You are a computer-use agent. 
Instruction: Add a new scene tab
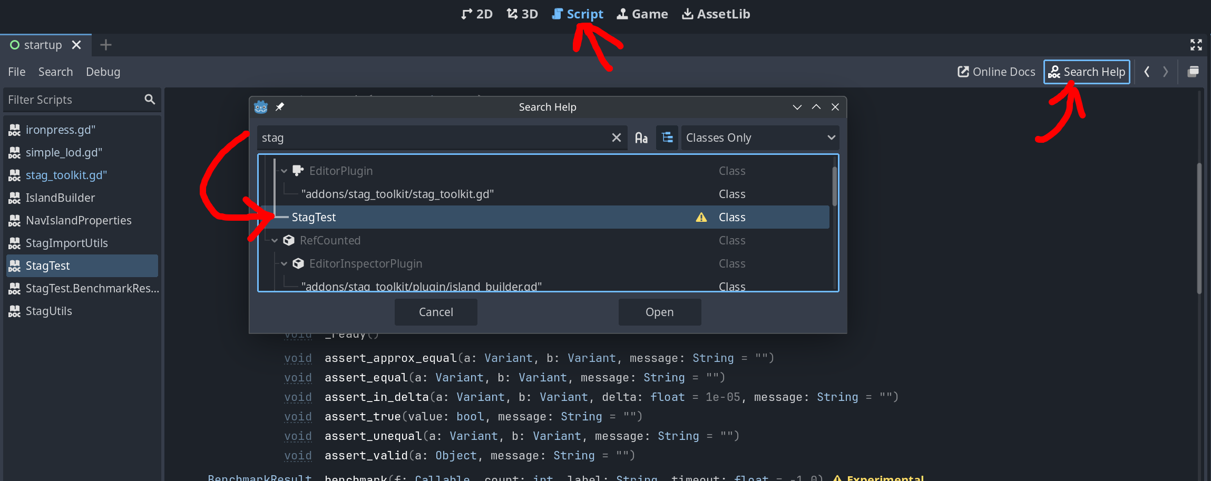(105, 45)
